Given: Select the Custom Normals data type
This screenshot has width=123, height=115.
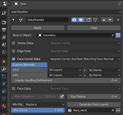Looking at the screenshot, I should [29, 65].
